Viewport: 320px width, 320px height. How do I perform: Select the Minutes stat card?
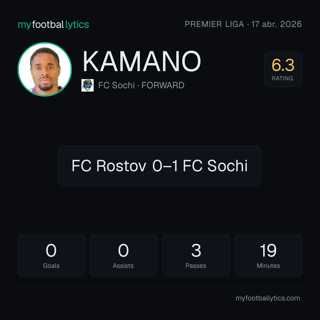tap(268, 255)
